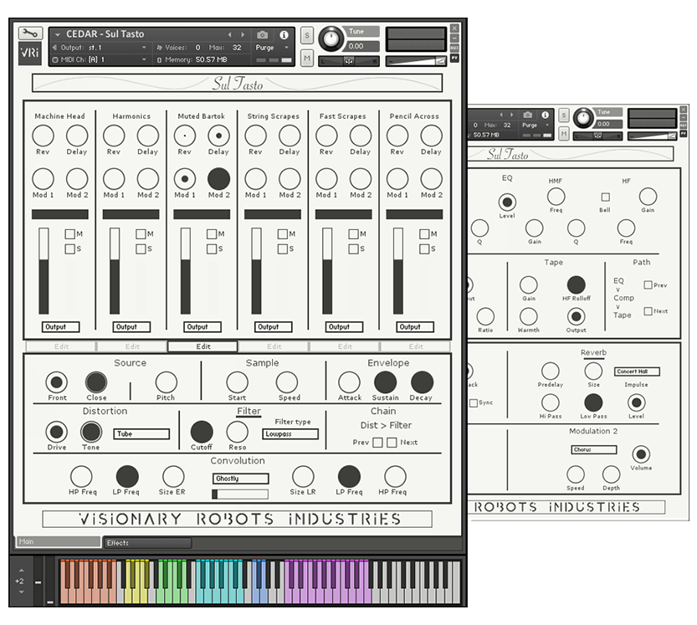Viewport: 697px width, 625px height.
Task: Switch to the Effects tab
Action: pos(148,543)
